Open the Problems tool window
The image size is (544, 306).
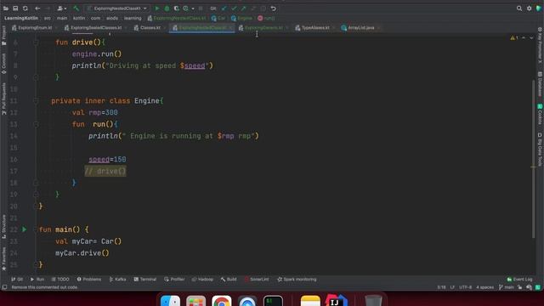[89, 280]
